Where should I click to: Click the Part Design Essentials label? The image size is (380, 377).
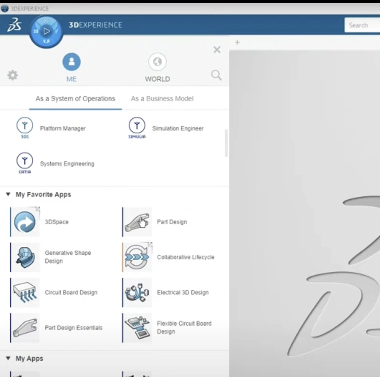point(74,328)
